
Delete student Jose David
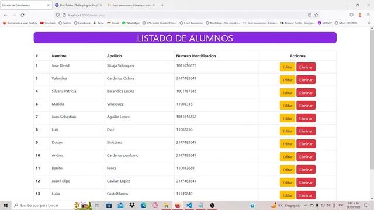coord(306,67)
